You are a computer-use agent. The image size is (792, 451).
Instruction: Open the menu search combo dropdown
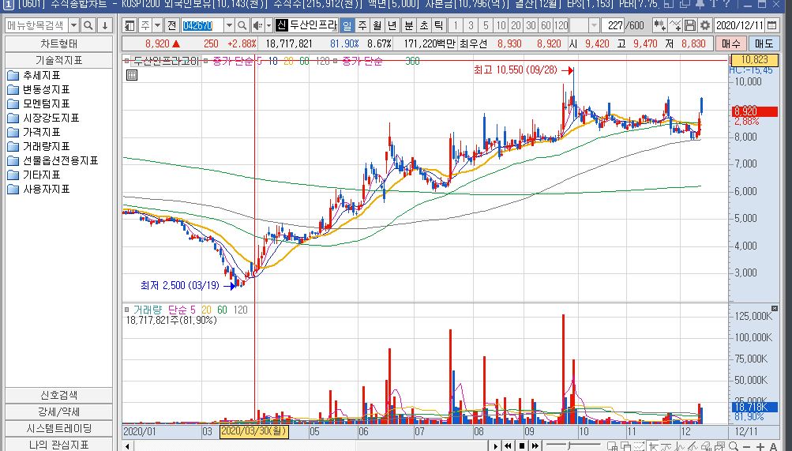73,25
